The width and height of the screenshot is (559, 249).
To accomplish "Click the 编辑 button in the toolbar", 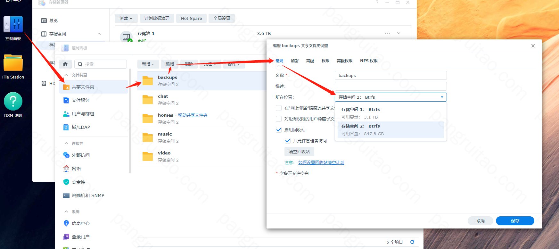I will click(170, 64).
